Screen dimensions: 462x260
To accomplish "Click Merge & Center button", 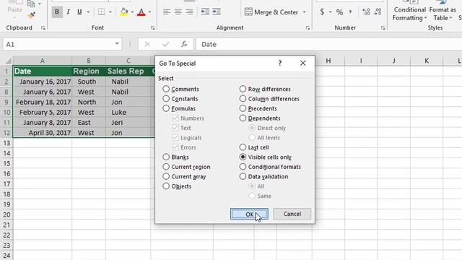I will pos(271,12).
